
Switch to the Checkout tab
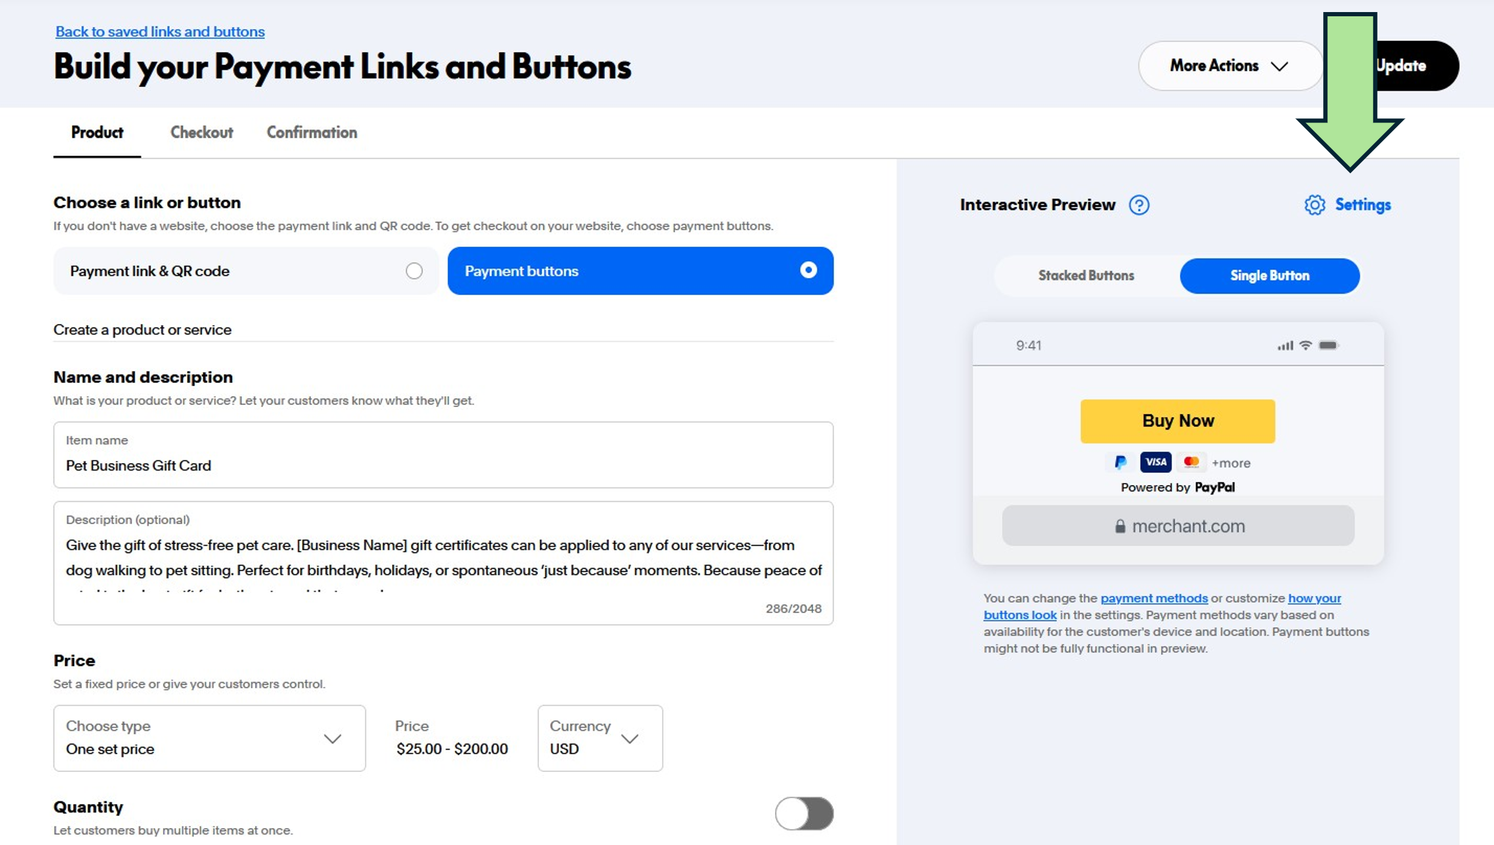pos(202,133)
